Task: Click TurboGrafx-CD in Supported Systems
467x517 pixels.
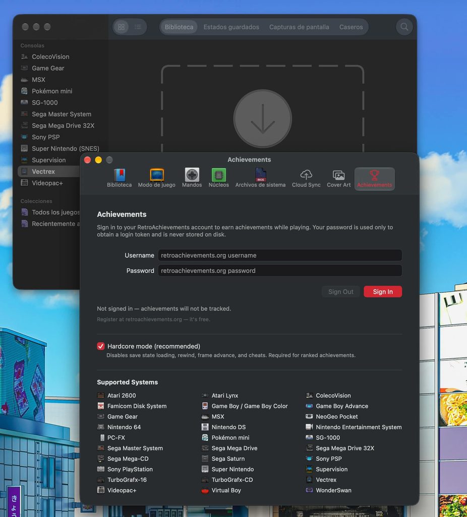Action: tap(227, 480)
